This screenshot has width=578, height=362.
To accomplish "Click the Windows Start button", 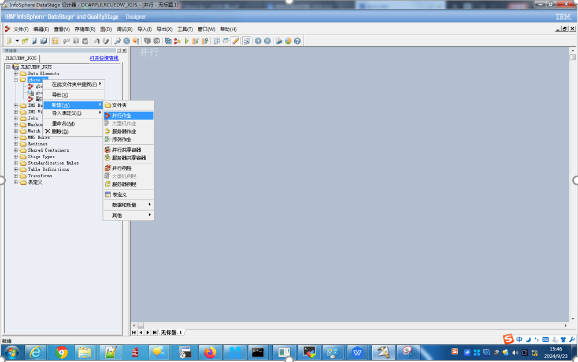I will pyautogui.click(x=12, y=352).
